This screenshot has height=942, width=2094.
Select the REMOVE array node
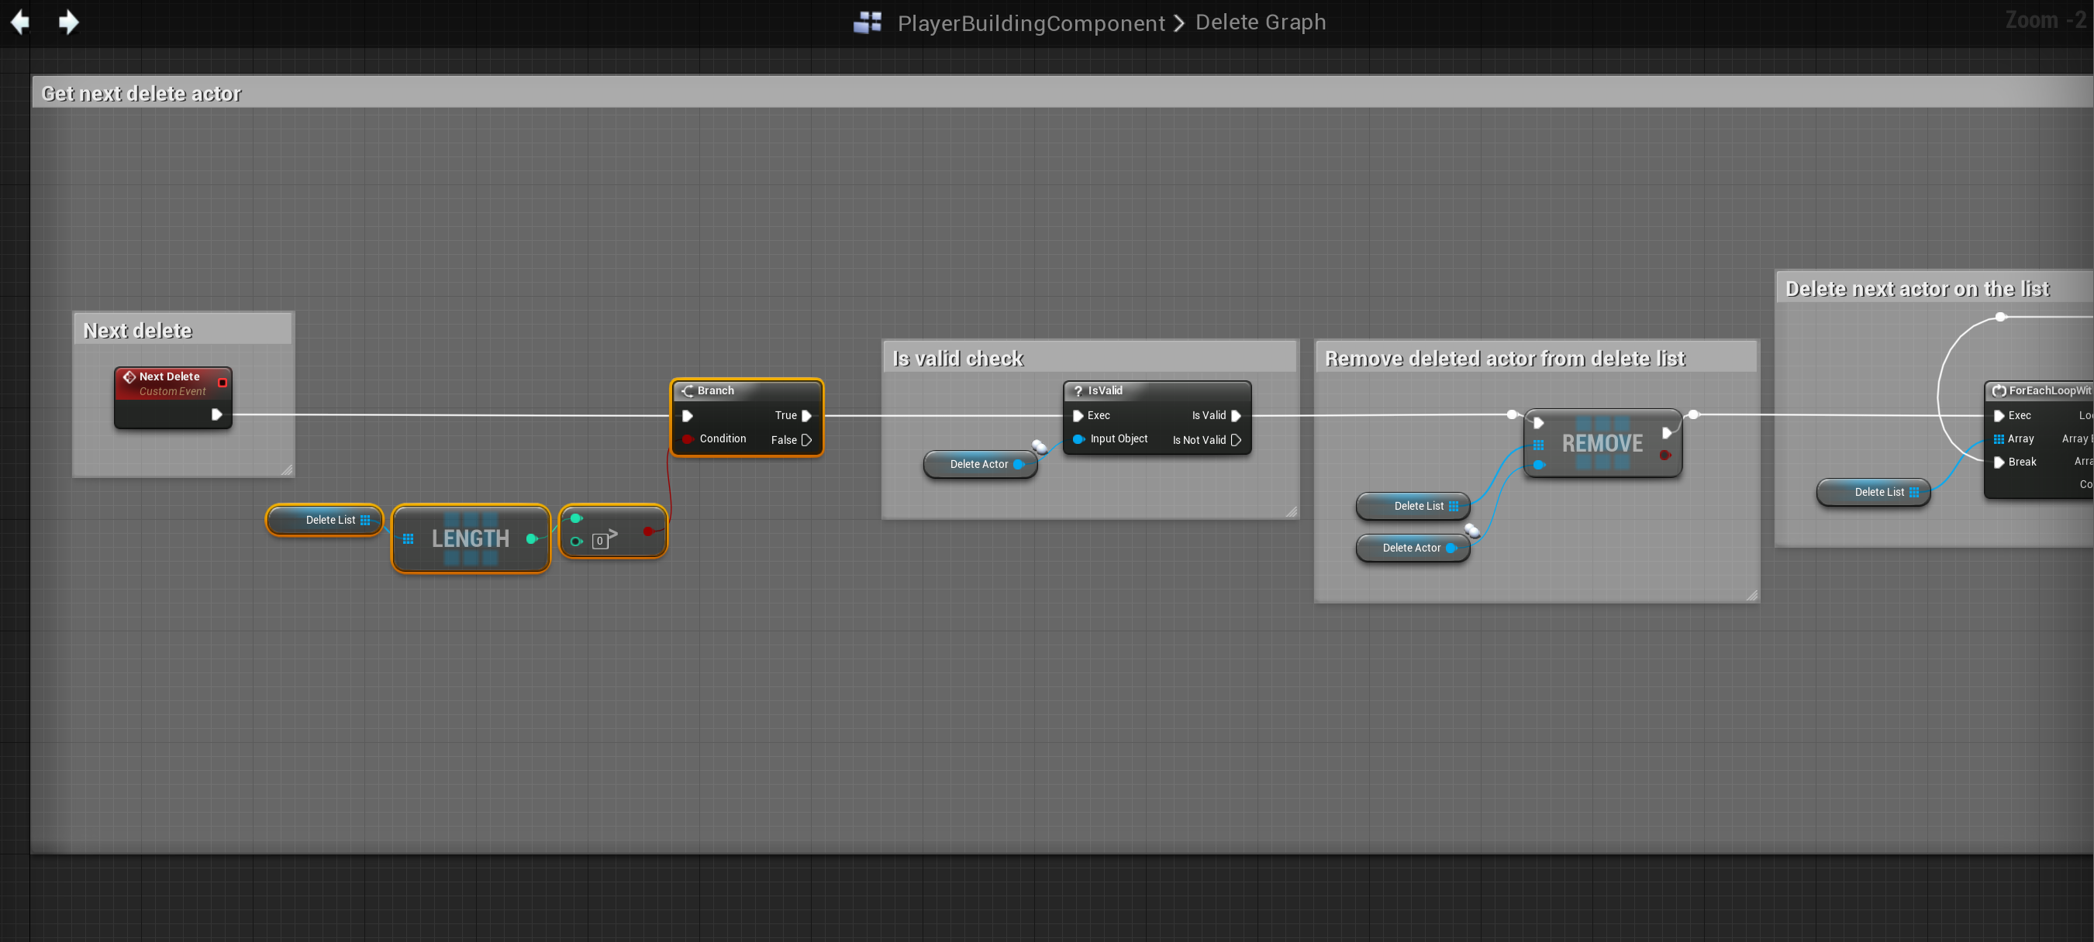[x=1602, y=443]
